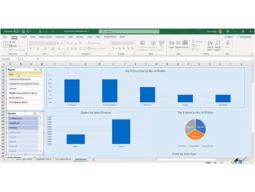Click the Ideas lightning icon
The image size is (255, 192).
click(x=227, y=43)
